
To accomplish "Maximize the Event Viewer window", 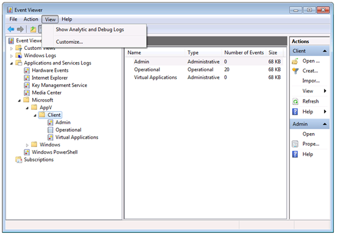I will tap(309, 10).
